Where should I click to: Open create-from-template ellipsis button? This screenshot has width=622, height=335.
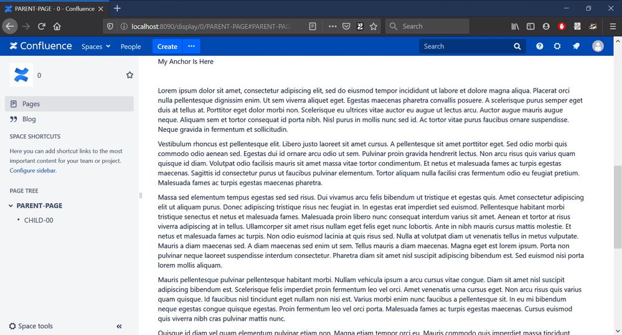point(191,47)
